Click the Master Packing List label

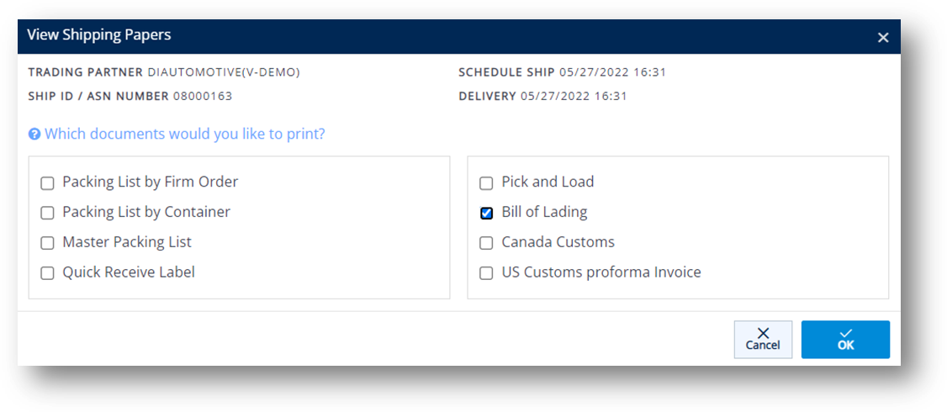click(127, 242)
